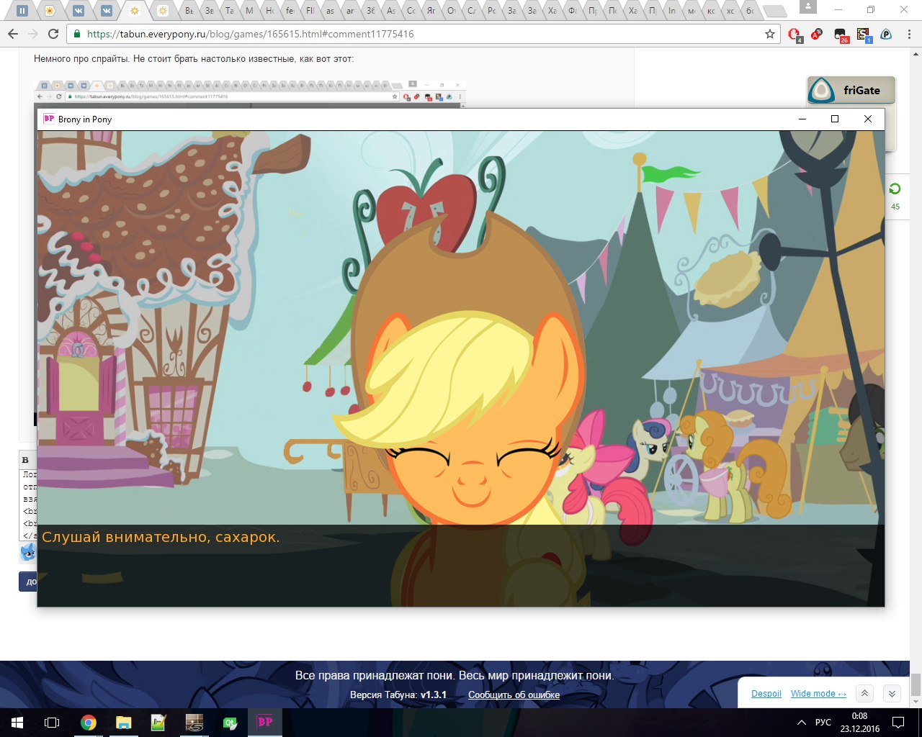
Task: Switch to the tab labeled fe
Action: click(x=290, y=11)
